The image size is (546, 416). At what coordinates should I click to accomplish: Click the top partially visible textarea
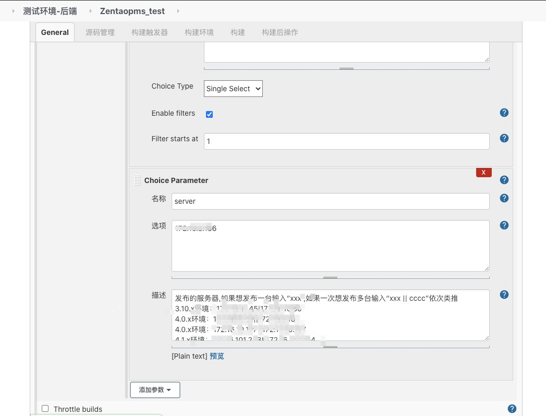point(346,53)
